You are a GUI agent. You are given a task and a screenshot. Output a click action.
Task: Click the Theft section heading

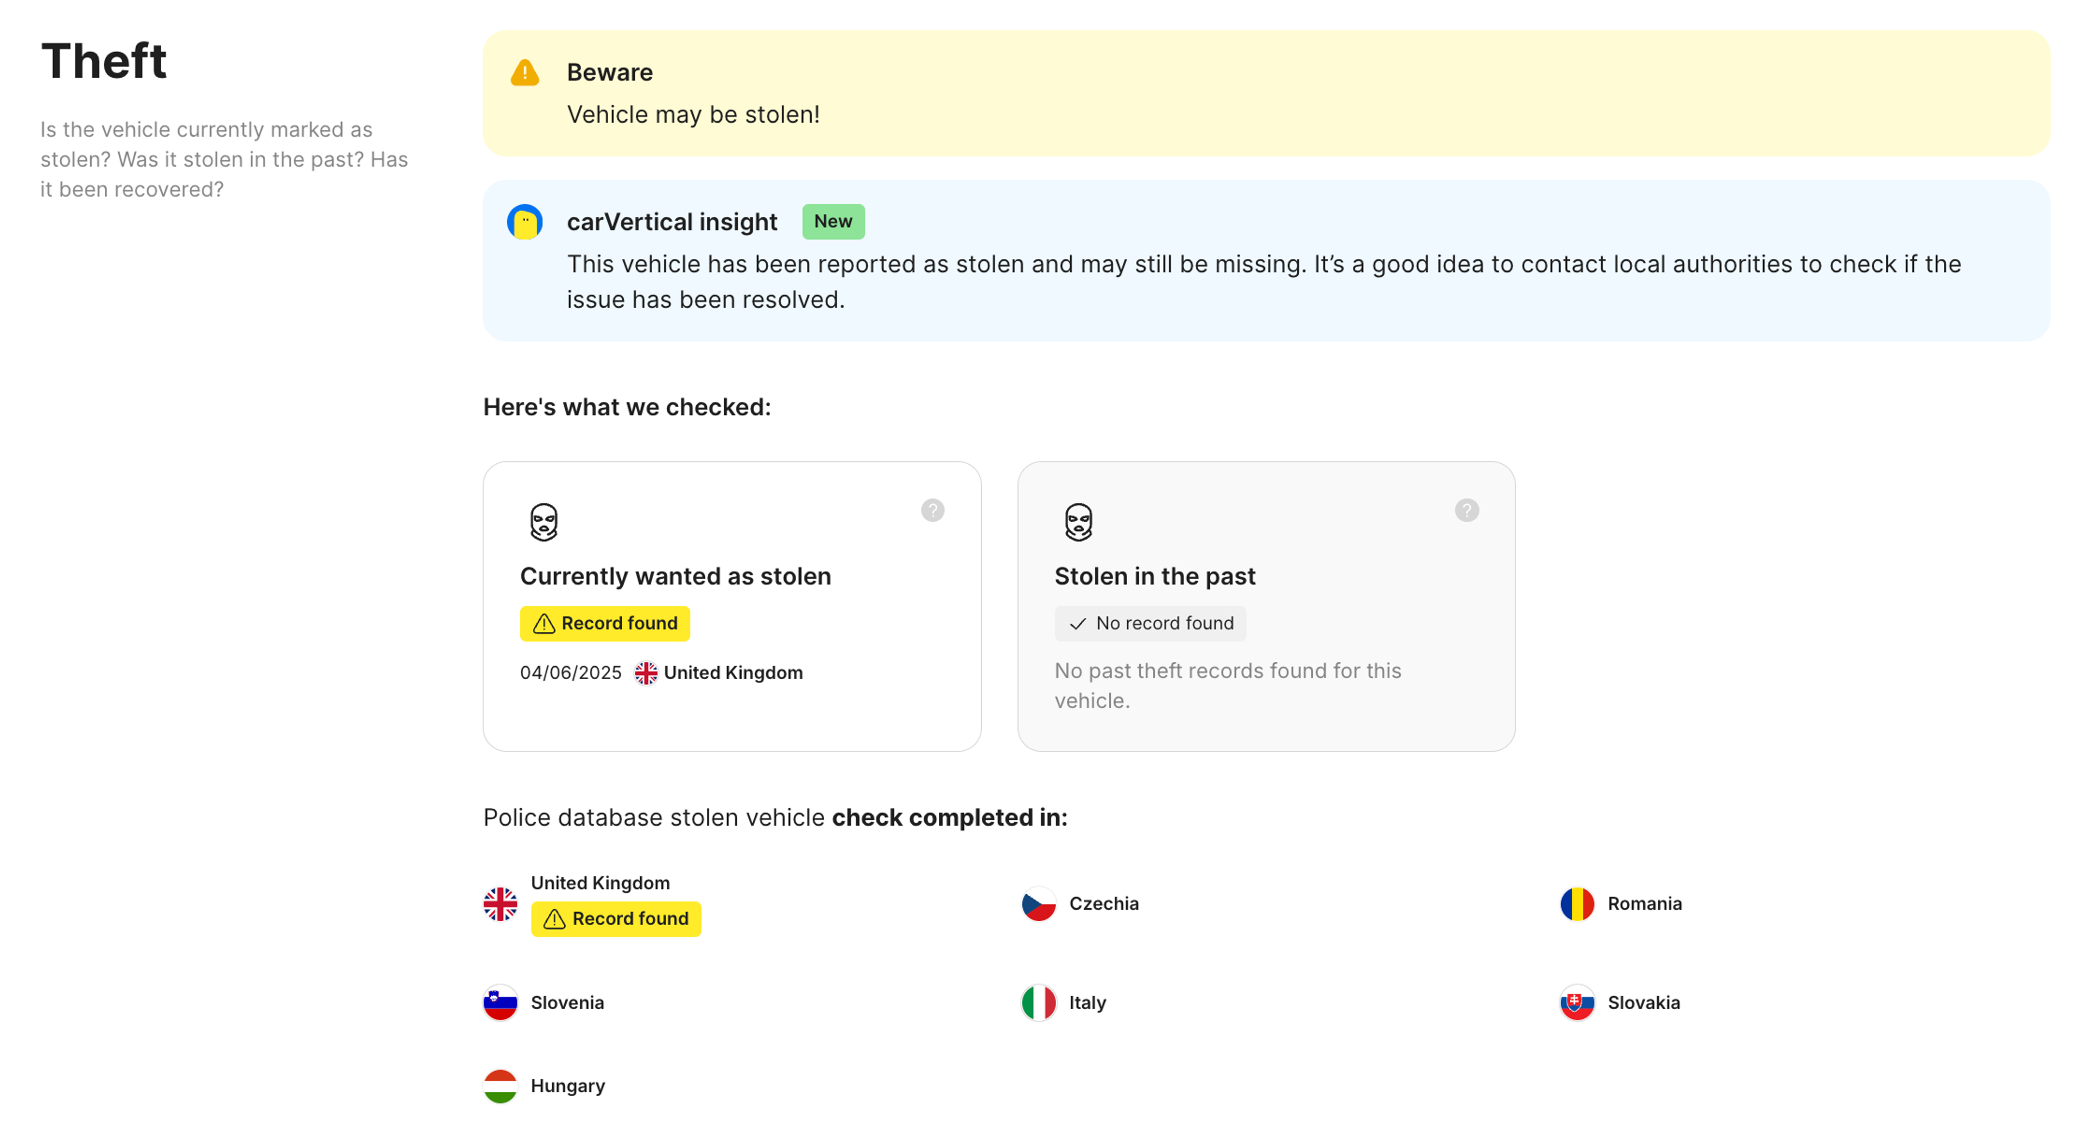(x=104, y=61)
